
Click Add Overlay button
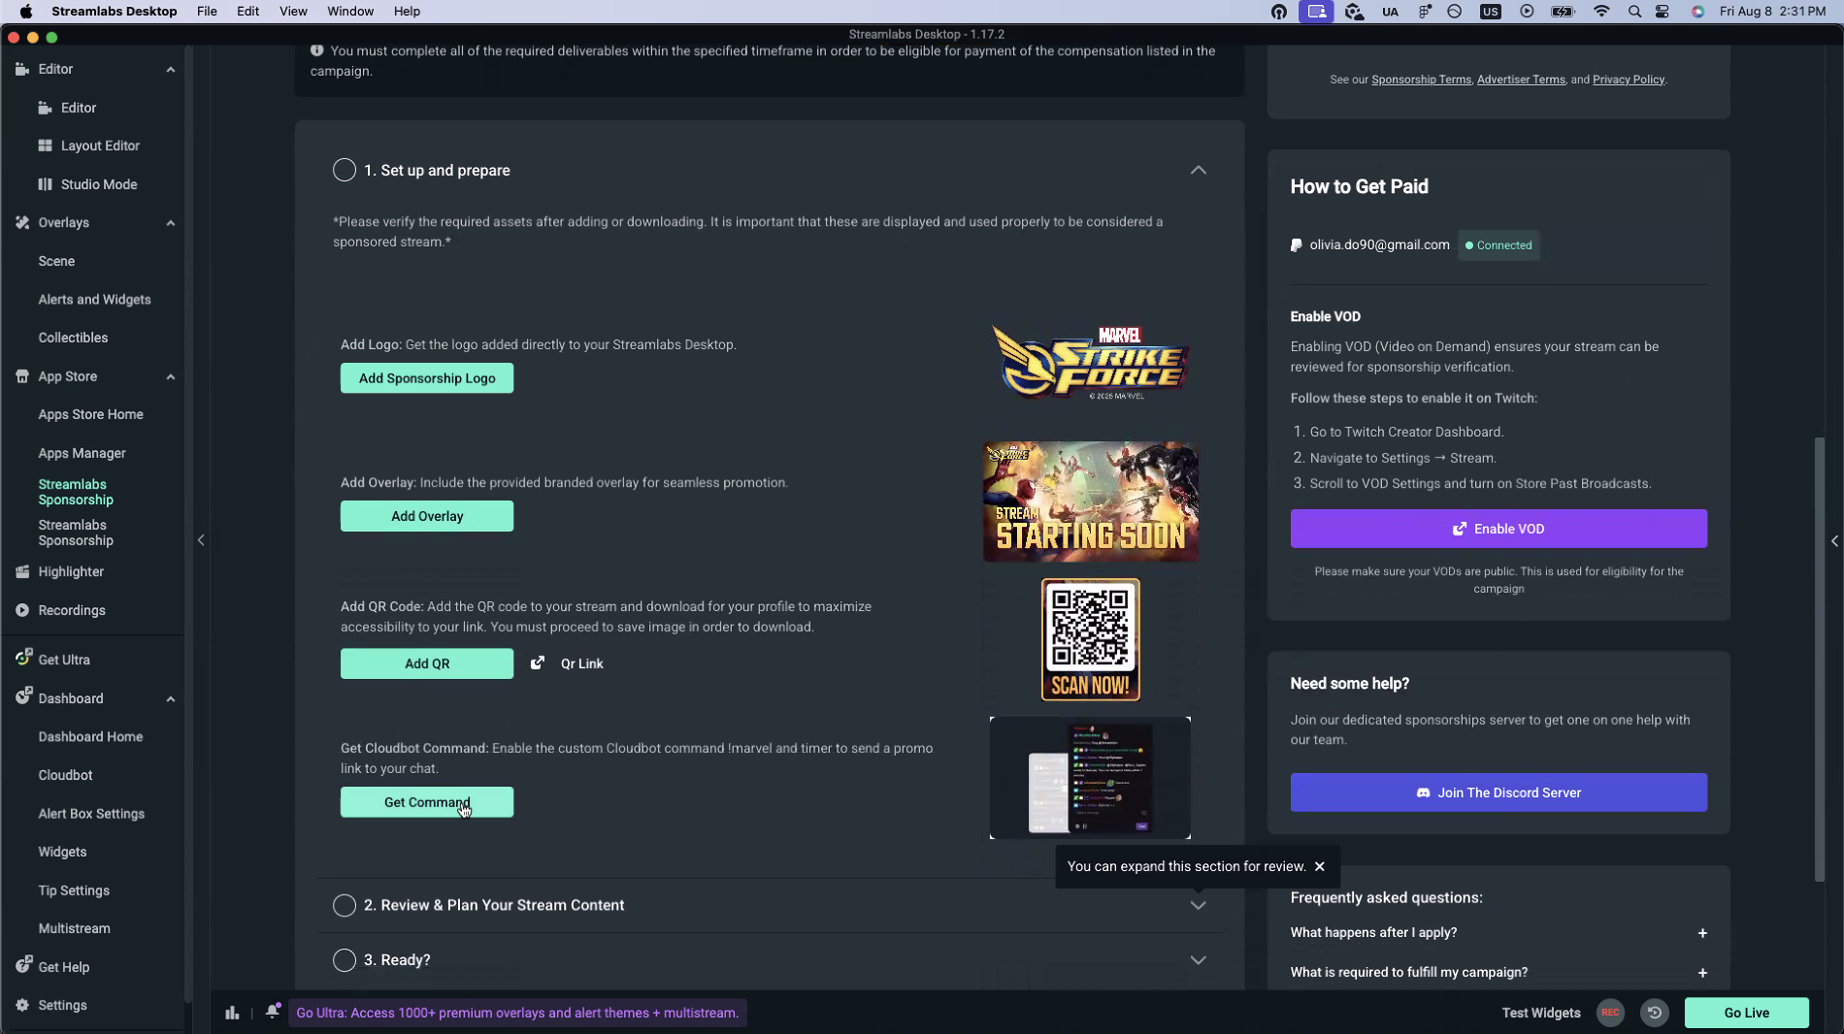click(427, 516)
